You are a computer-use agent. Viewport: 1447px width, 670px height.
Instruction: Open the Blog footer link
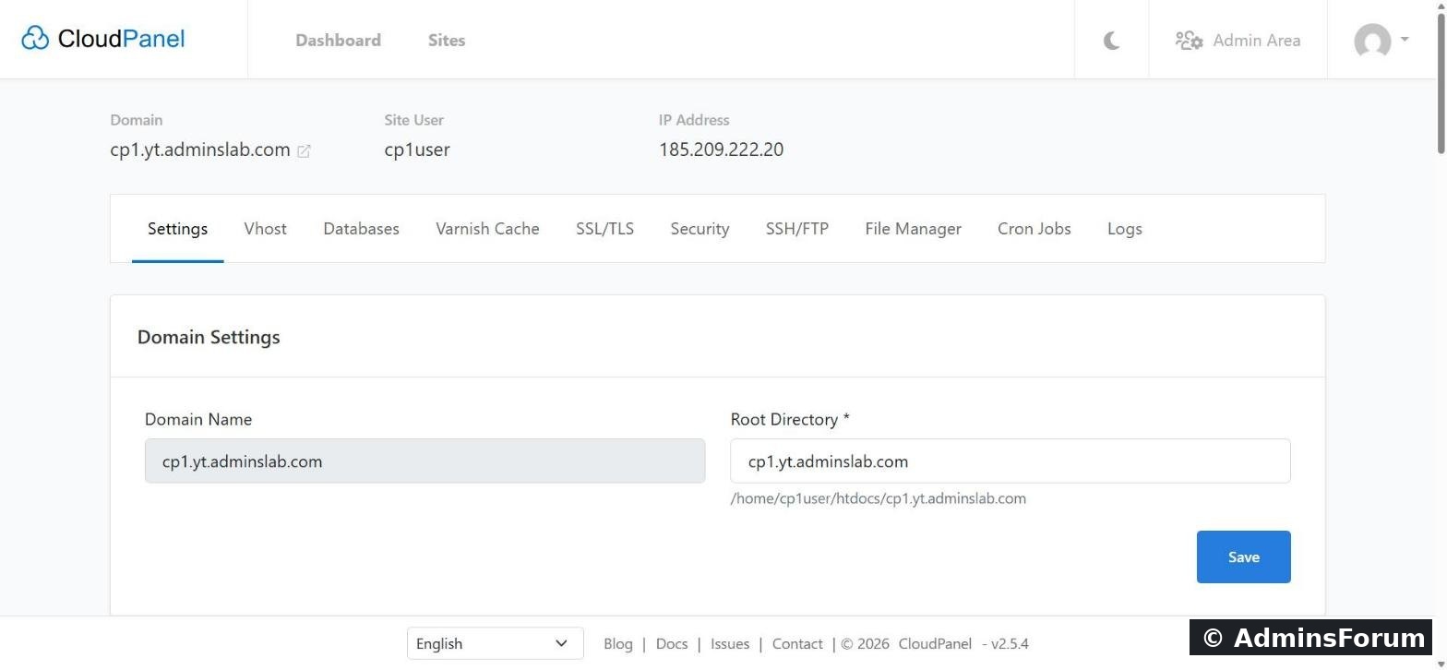coord(618,644)
